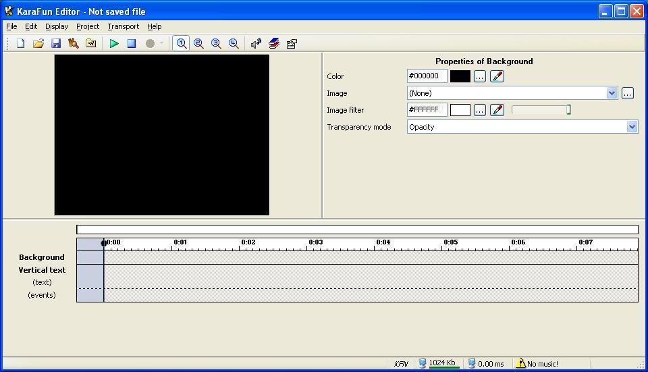Stop playback with the blue square button
This screenshot has width=648, height=372.
(132, 43)
